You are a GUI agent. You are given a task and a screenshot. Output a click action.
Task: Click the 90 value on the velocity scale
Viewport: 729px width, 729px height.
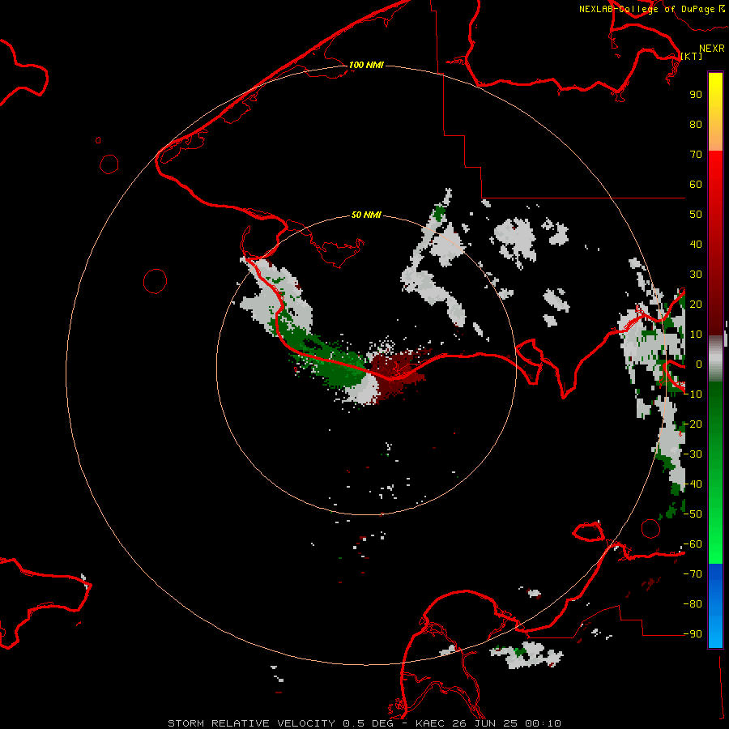696,95
